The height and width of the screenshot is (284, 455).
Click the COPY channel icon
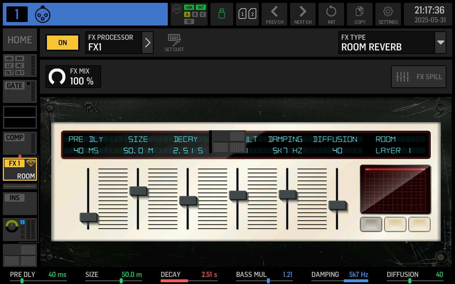(x=359, y=14)
